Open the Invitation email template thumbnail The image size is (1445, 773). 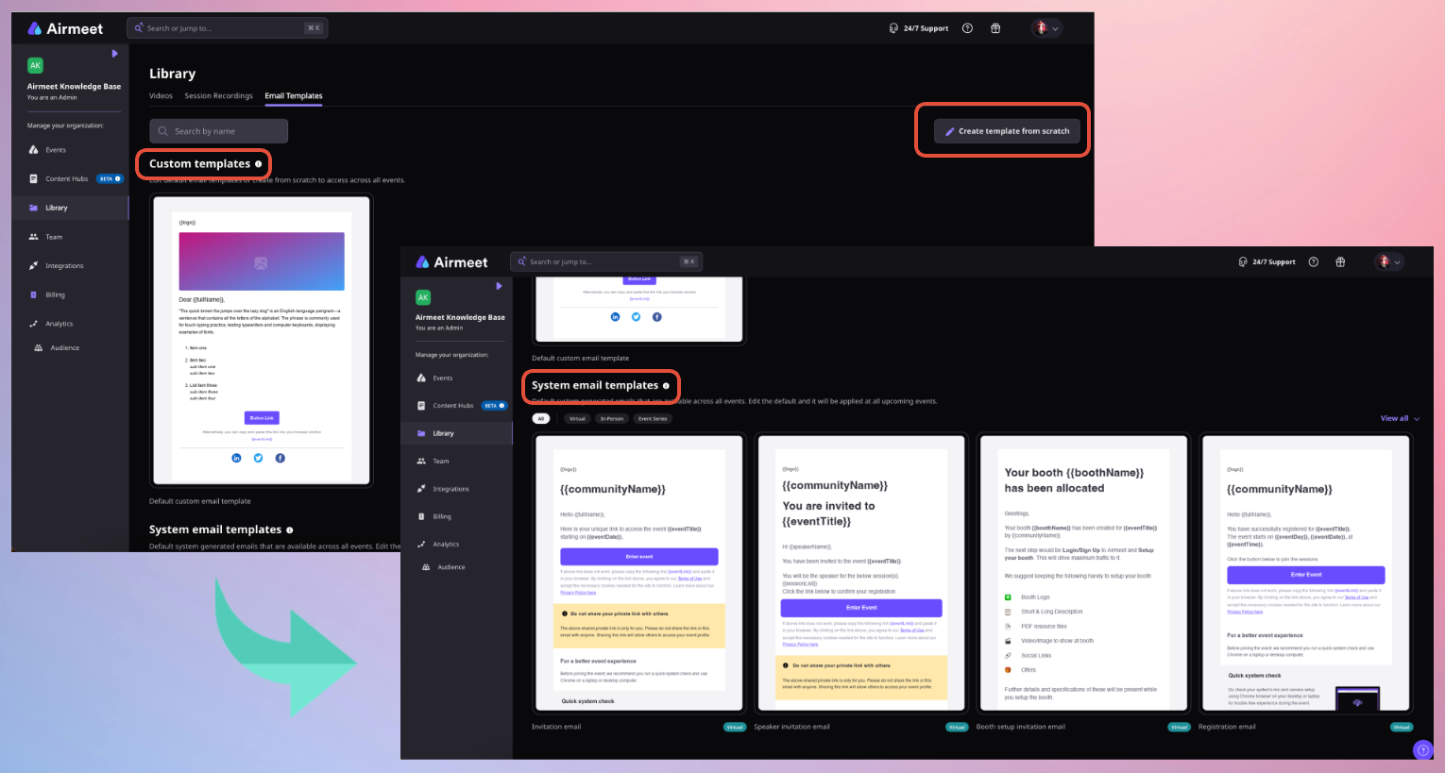point(638,573)
